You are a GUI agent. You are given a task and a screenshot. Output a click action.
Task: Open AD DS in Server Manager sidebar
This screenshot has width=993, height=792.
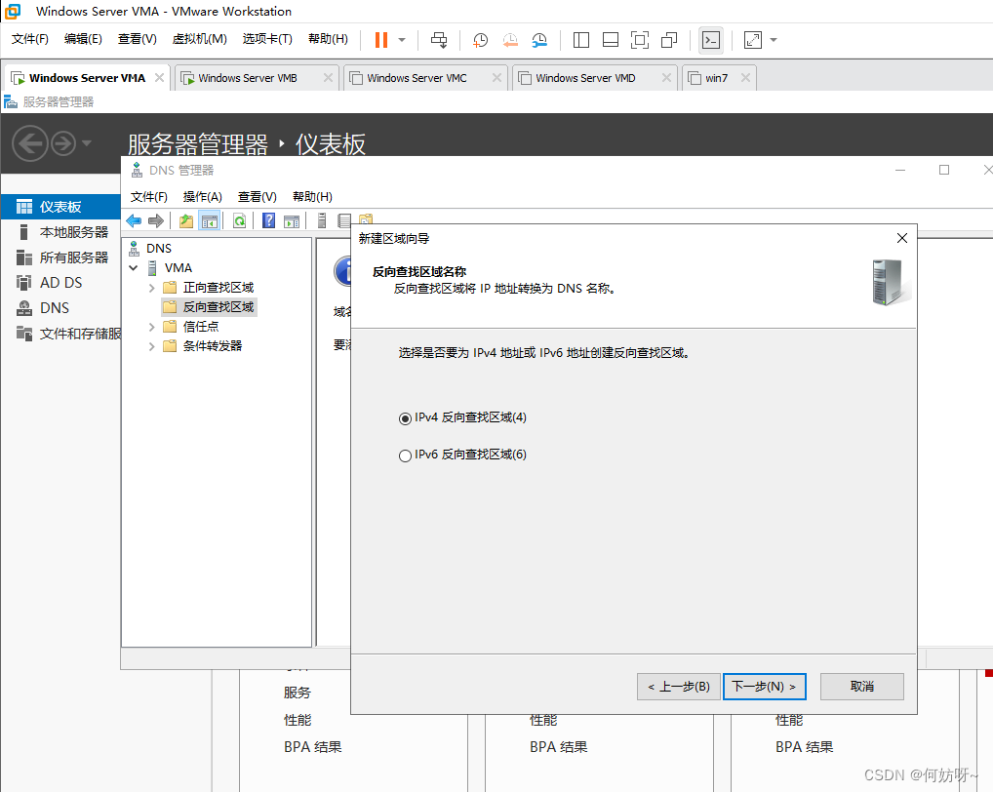[x=60, y=283]
